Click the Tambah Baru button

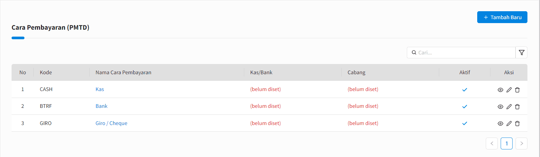coord(502,17)
